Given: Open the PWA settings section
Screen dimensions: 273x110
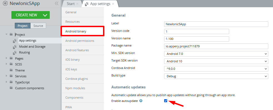Looking at the screenshot, I should click(x=83, y=106).
